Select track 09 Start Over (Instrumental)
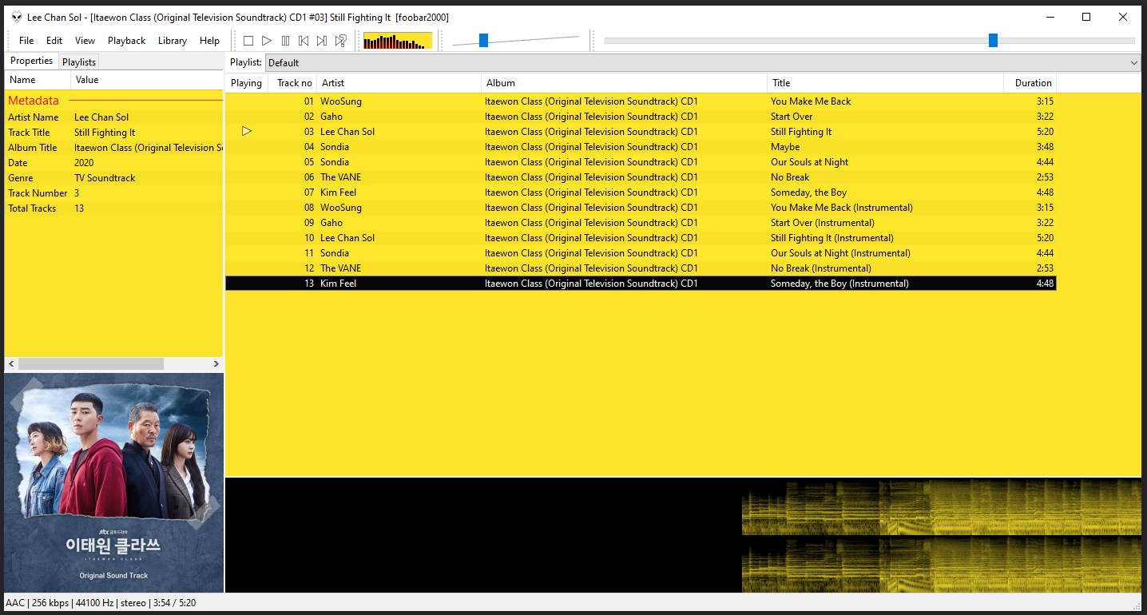 pos(641,223)
